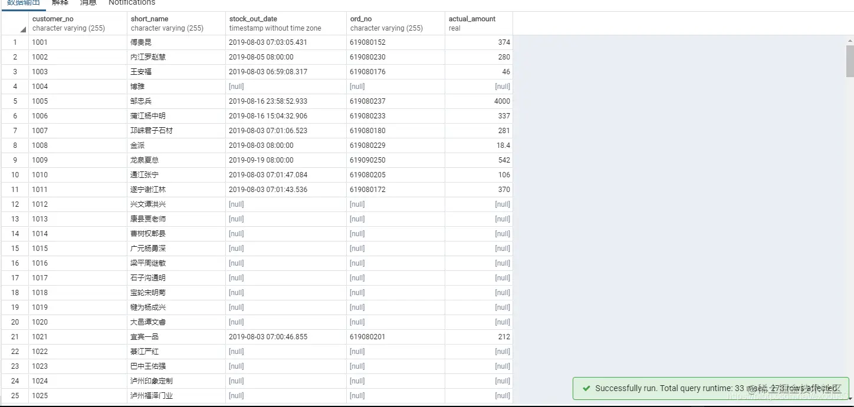Screen dimensions: 854x407
Task: Click customer_no cell 1020
Action: 78,322
